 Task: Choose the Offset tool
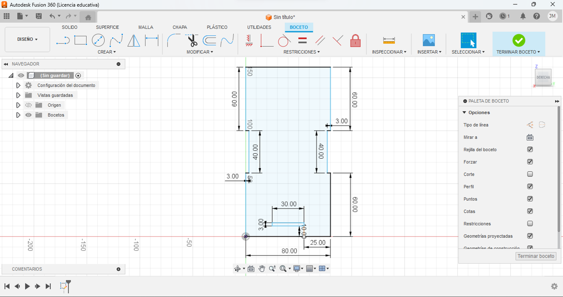pyautogui.click(x=209, y=40)
